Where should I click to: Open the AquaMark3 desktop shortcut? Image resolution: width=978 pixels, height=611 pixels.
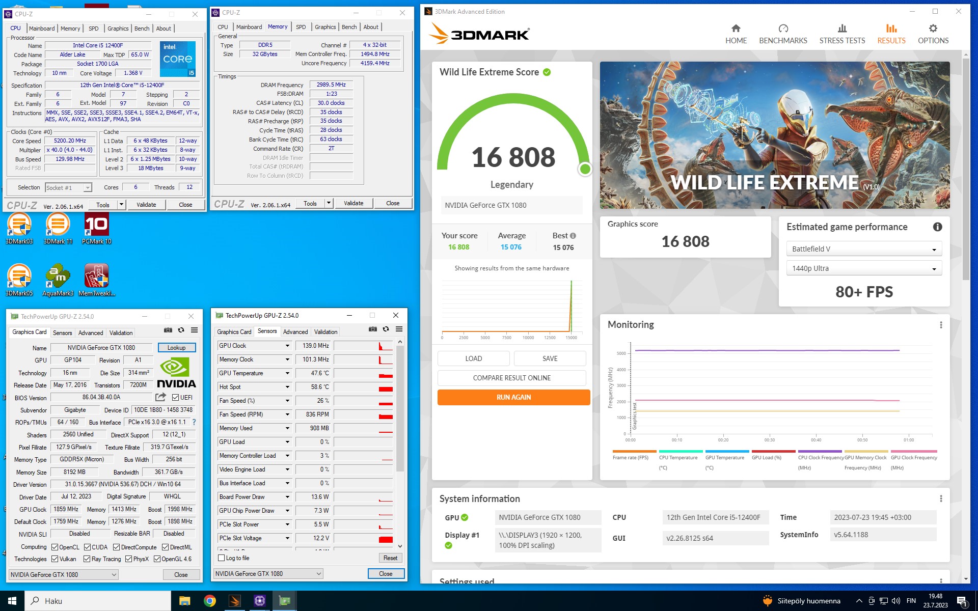click(x=58, y=280)
